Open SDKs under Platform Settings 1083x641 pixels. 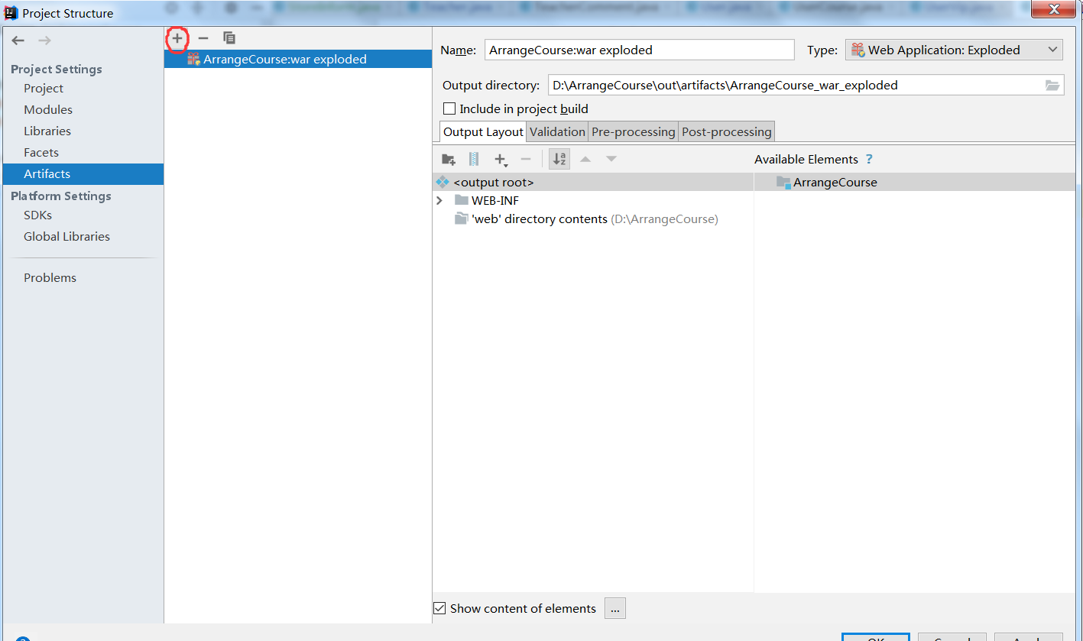(37, 215)
